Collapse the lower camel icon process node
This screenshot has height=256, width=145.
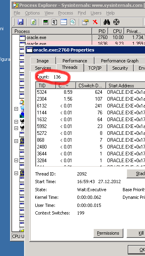[16, 128]
